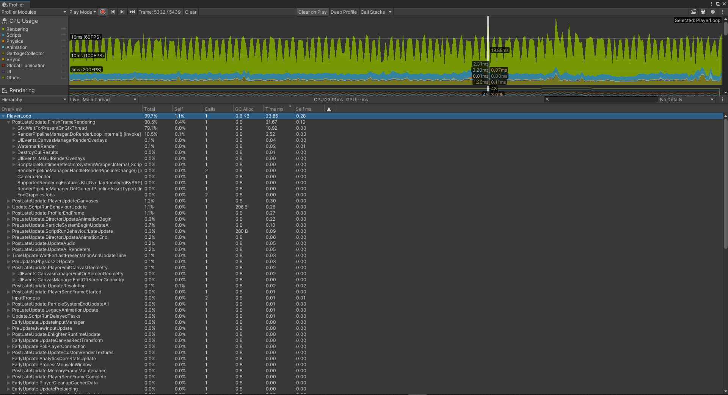
Task: Click the Others category drag handle
Action: (64, 78)
